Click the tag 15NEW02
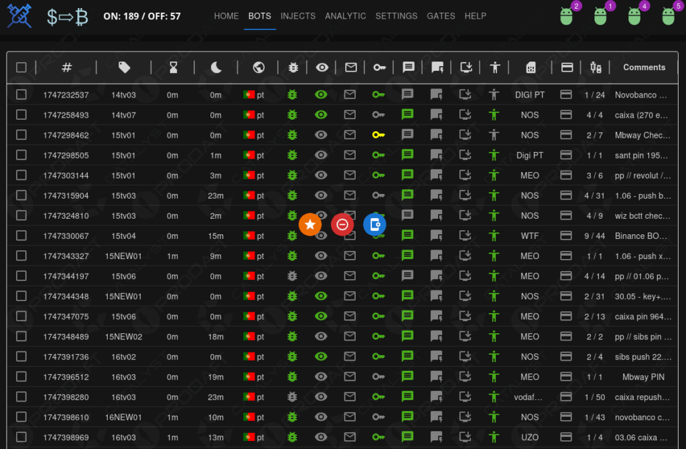 coord(123,337)
